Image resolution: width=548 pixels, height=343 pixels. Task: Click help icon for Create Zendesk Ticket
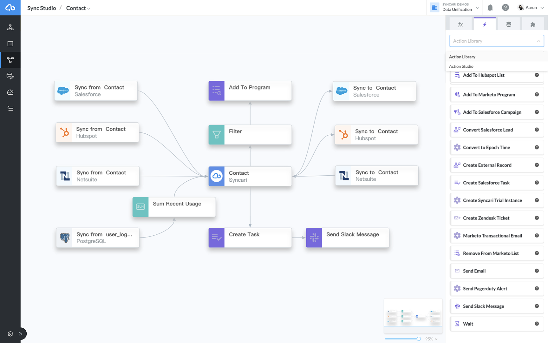pos(537,218)
